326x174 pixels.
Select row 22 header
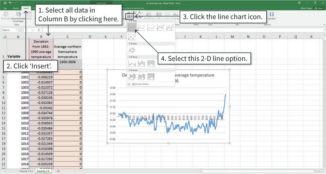click(x=4, y=164)
